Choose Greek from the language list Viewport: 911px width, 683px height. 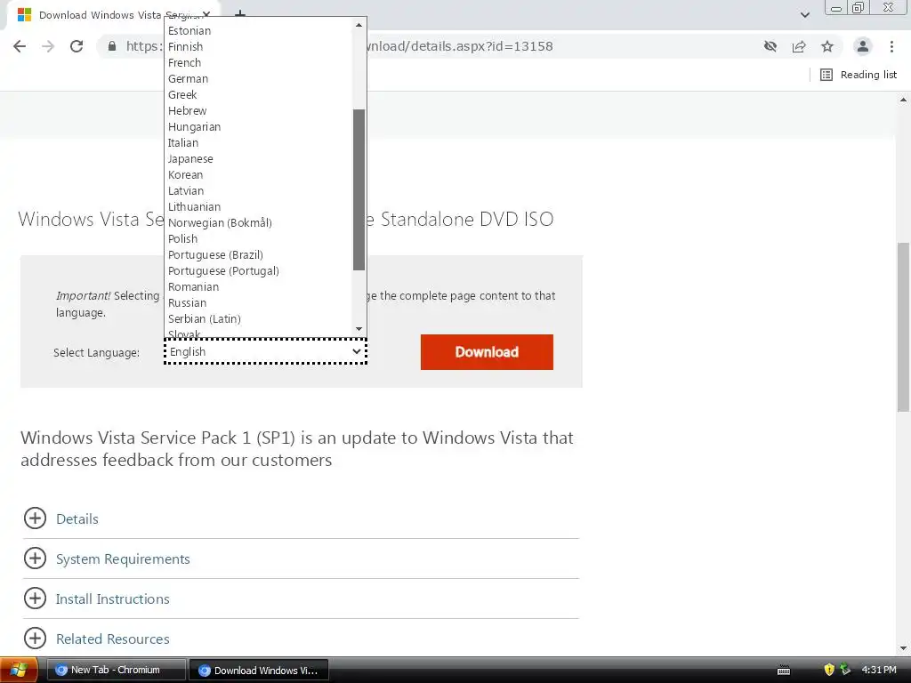[259, 94]
